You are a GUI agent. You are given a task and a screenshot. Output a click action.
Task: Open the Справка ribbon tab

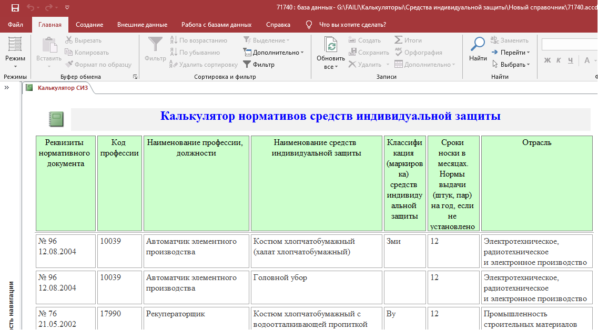[x=278, y=25]
